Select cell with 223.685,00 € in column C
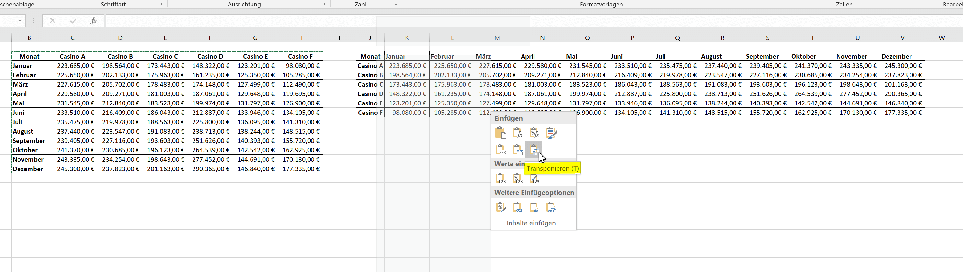 click(x=73, y=66)
